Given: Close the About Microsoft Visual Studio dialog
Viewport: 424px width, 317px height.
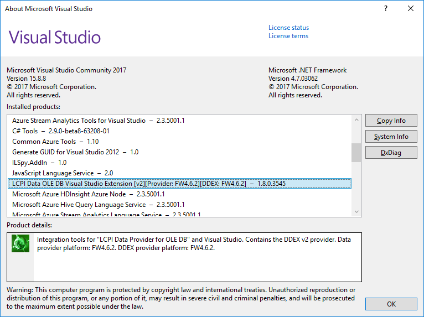Looking at the screenshot, I should coord(411,9).
